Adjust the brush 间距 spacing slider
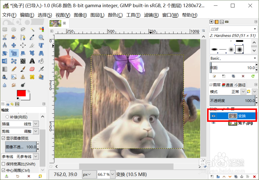Image resolution: width=259 pixels, height=180 pixels. (232, 68)
